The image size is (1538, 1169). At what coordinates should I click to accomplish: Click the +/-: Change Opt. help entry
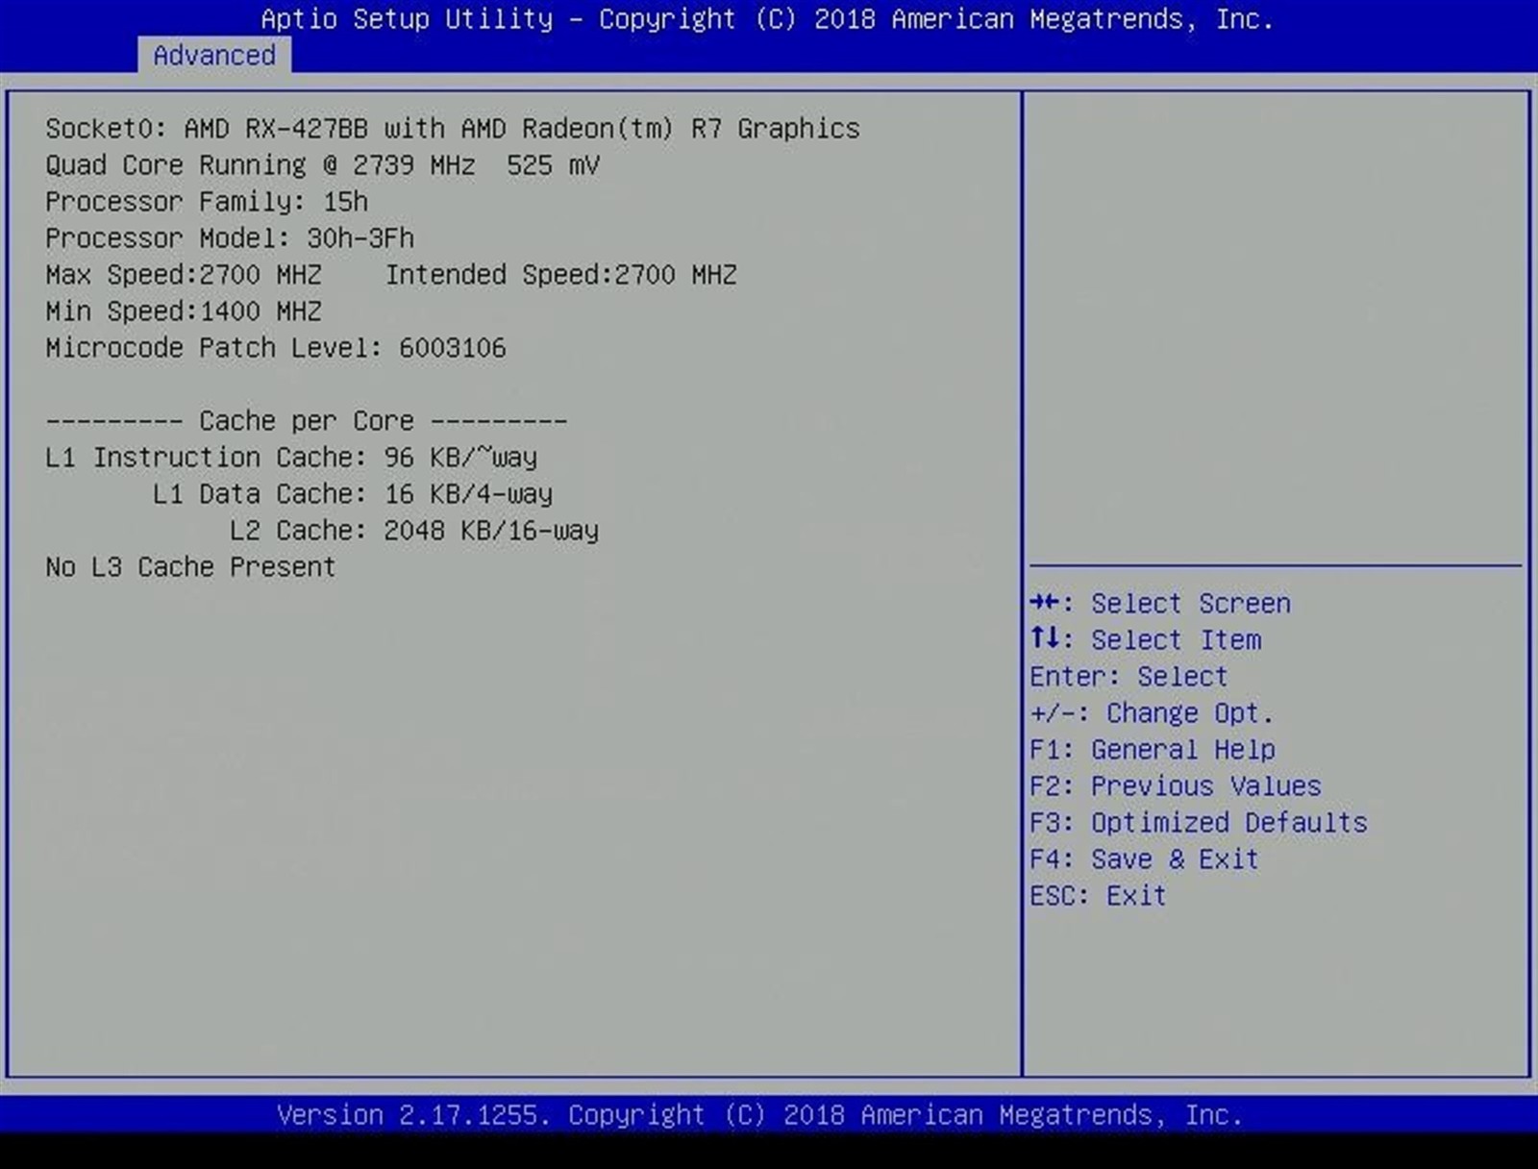point(1152,712)
